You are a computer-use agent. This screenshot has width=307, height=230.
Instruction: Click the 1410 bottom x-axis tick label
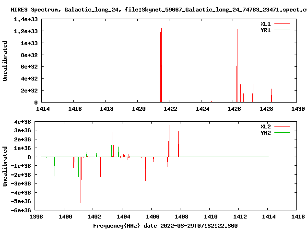click(x=211, y=217)
